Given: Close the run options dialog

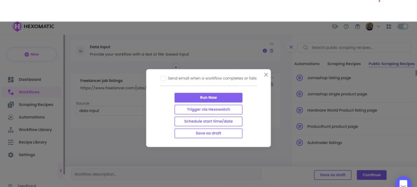Looking at the screenshot, I should pyautogui.click(x=266, y=75).
